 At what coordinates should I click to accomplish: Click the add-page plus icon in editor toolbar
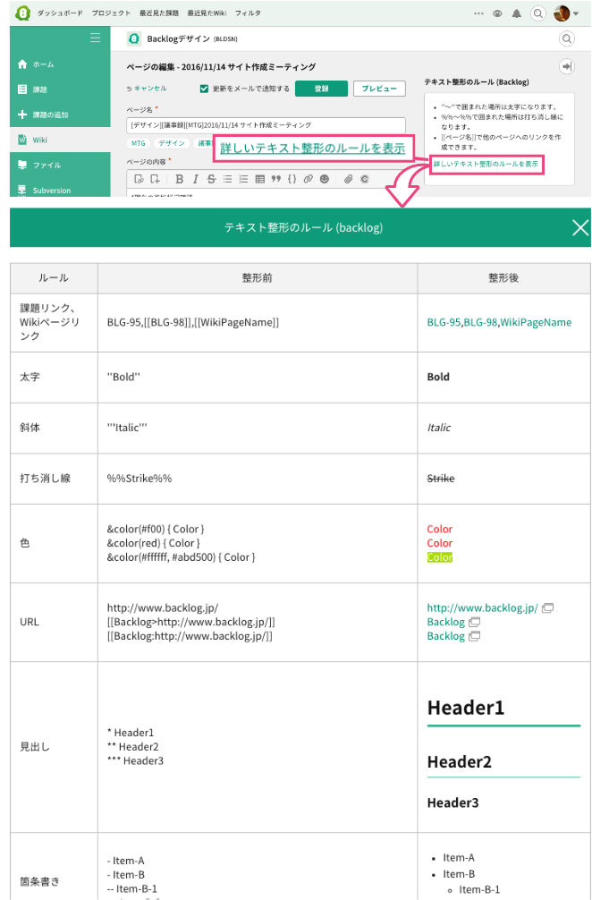[x=155, y=179]
